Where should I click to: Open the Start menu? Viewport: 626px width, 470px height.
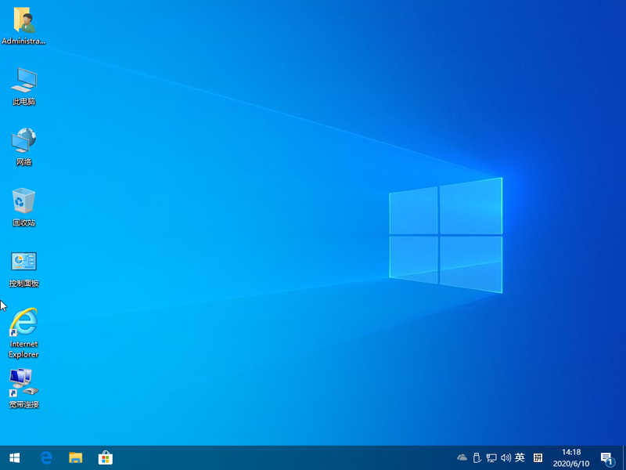click(x=15, y=457)
